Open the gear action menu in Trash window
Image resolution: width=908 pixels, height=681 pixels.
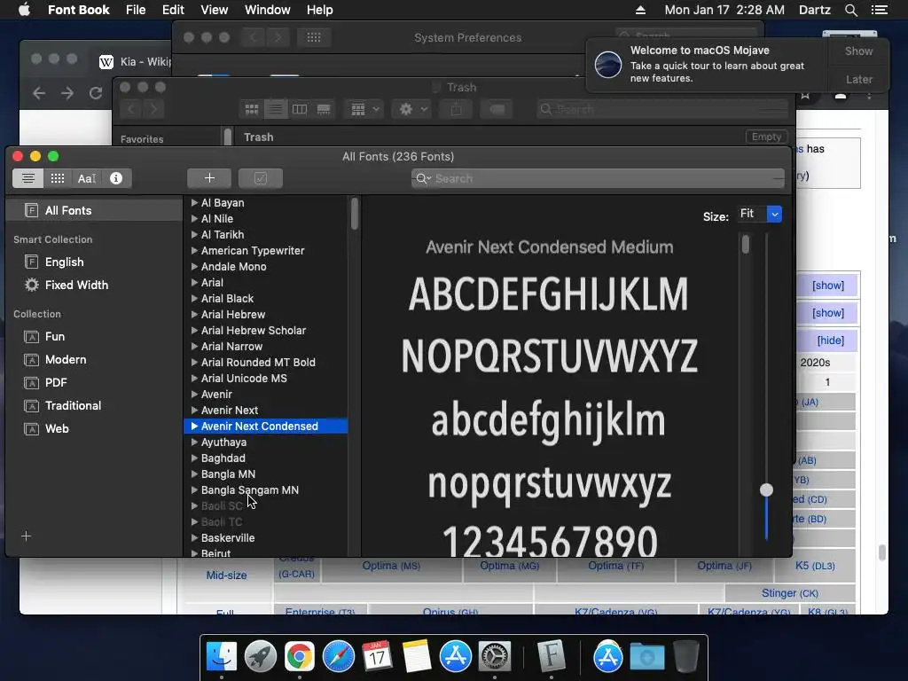pos(413,109)
